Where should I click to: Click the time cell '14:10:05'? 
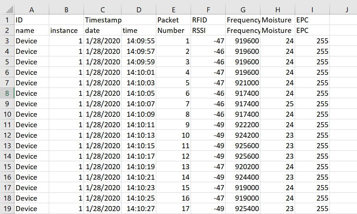click(139, 93)
